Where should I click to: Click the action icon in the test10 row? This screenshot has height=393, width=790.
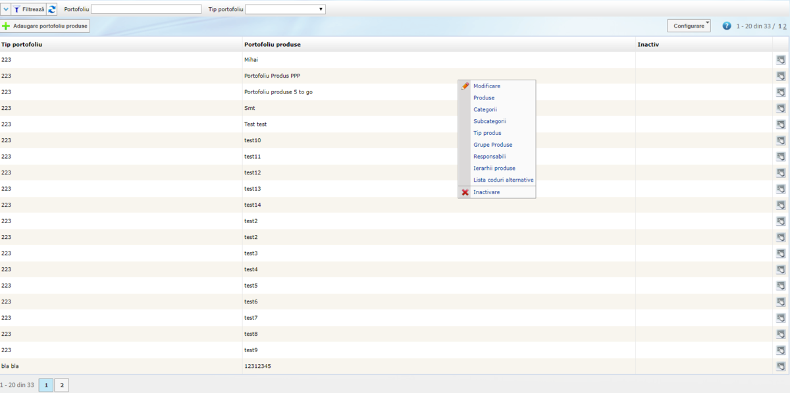781,140
